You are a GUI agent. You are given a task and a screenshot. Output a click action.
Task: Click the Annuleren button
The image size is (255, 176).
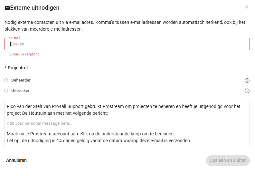click(16, 160)
